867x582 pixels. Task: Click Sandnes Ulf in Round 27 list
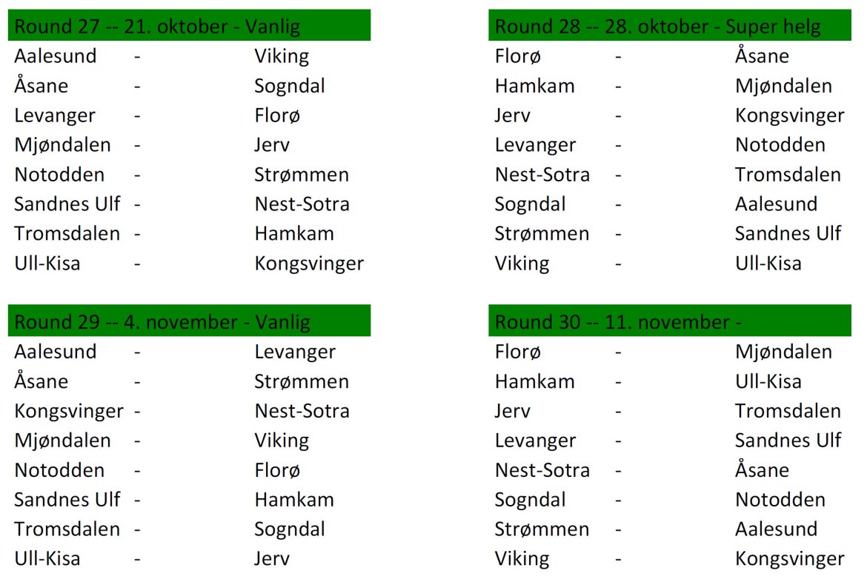click(x=67, y=204)
